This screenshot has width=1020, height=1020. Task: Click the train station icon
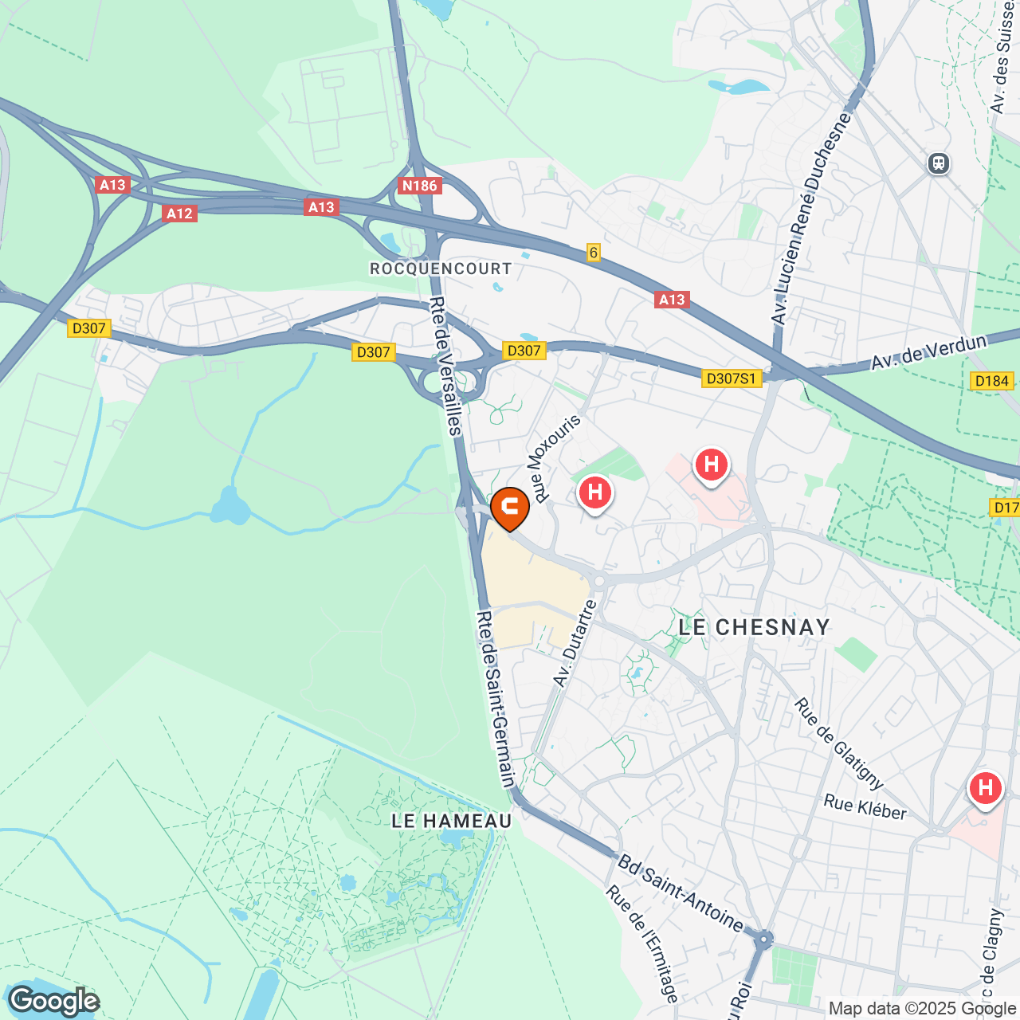pos(939,164)
